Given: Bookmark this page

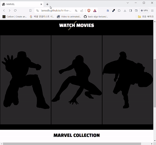Looking at the screenshot, I should click(x=30, y=11).
